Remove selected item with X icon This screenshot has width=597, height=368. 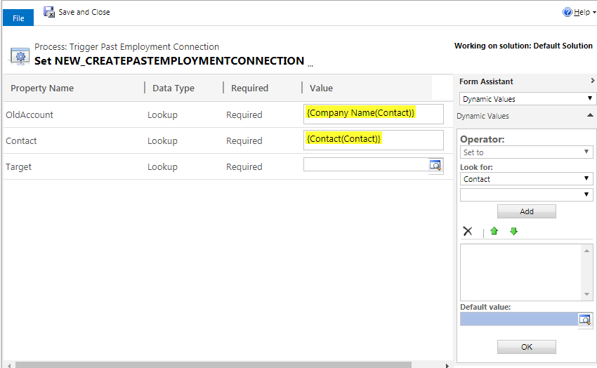pyautogui.click(x=468, y=231)
